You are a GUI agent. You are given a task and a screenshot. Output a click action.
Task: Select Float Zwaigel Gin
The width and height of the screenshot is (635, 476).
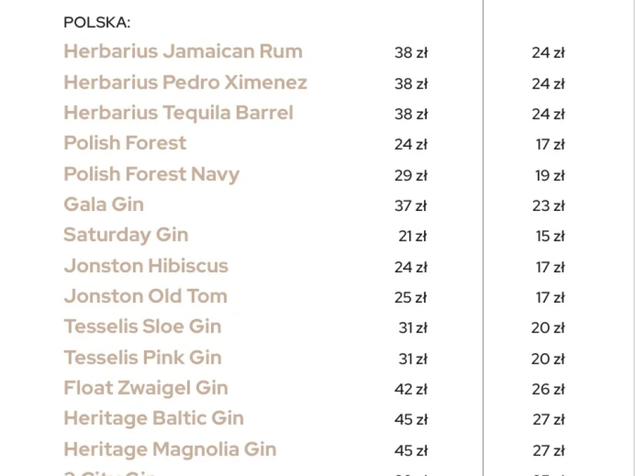pyautogui.click(x=146, y=388)
